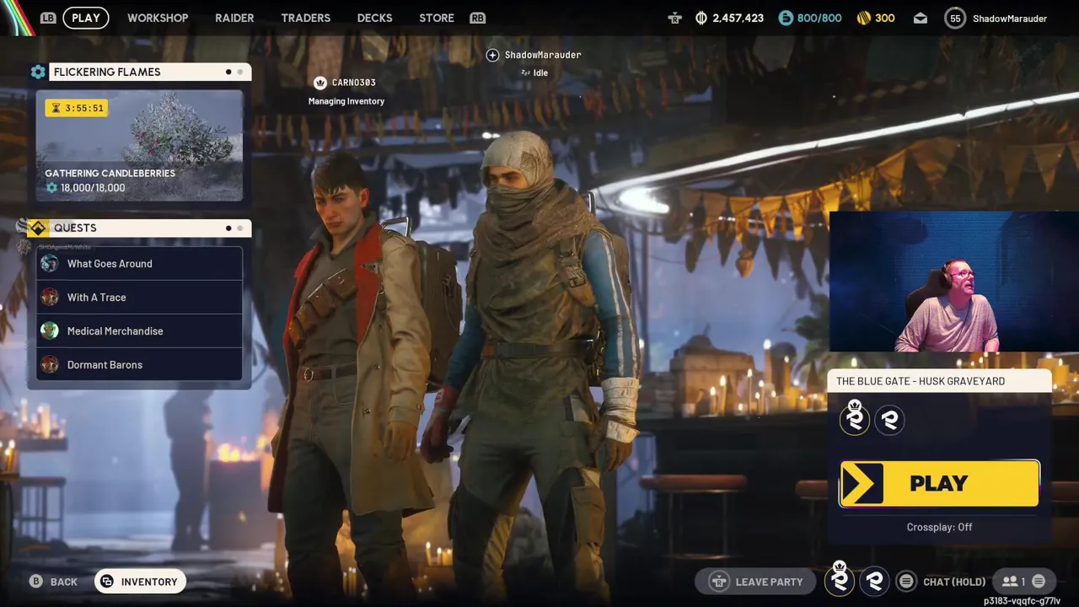Click the Dormant Barons trader portrait
This screenshot has width=1079, height=607.
click(x=50, y=365)
